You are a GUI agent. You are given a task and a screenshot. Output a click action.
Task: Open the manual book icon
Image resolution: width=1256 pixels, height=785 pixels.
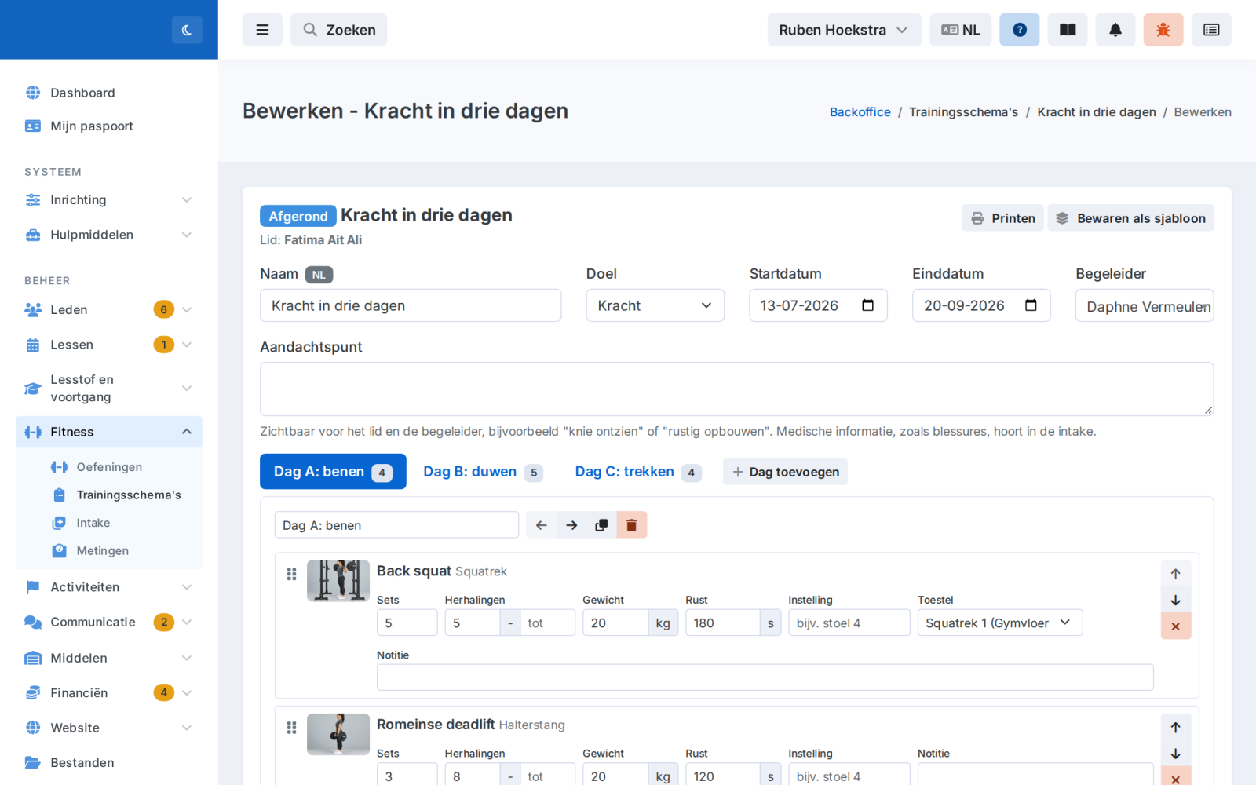tap(1068, 30)
